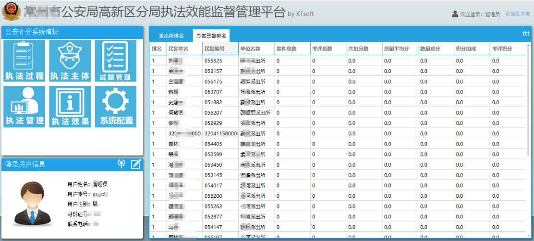
Task: Switch to the 派出所排名 tab
Action: 171,36
